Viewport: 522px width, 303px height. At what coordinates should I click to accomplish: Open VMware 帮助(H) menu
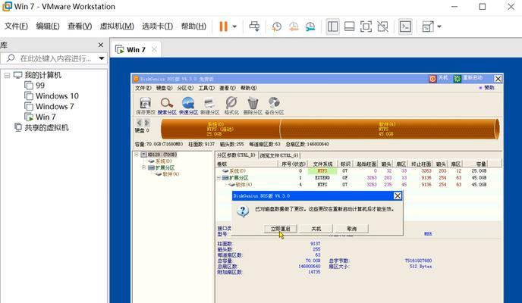click(x=193, y=27)
